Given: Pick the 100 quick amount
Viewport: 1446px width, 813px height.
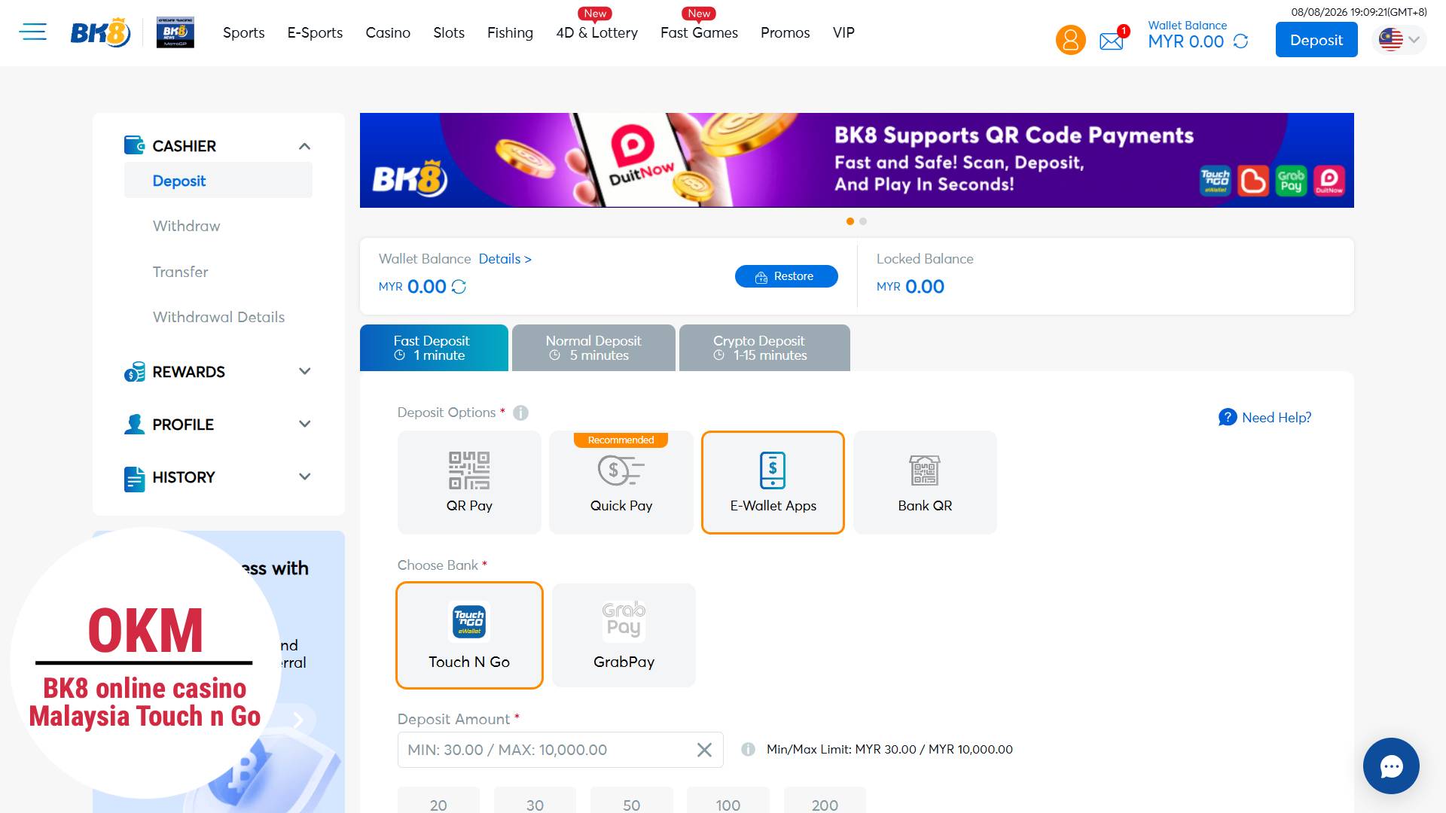Looking at the screenshot, I should point(728,801).
